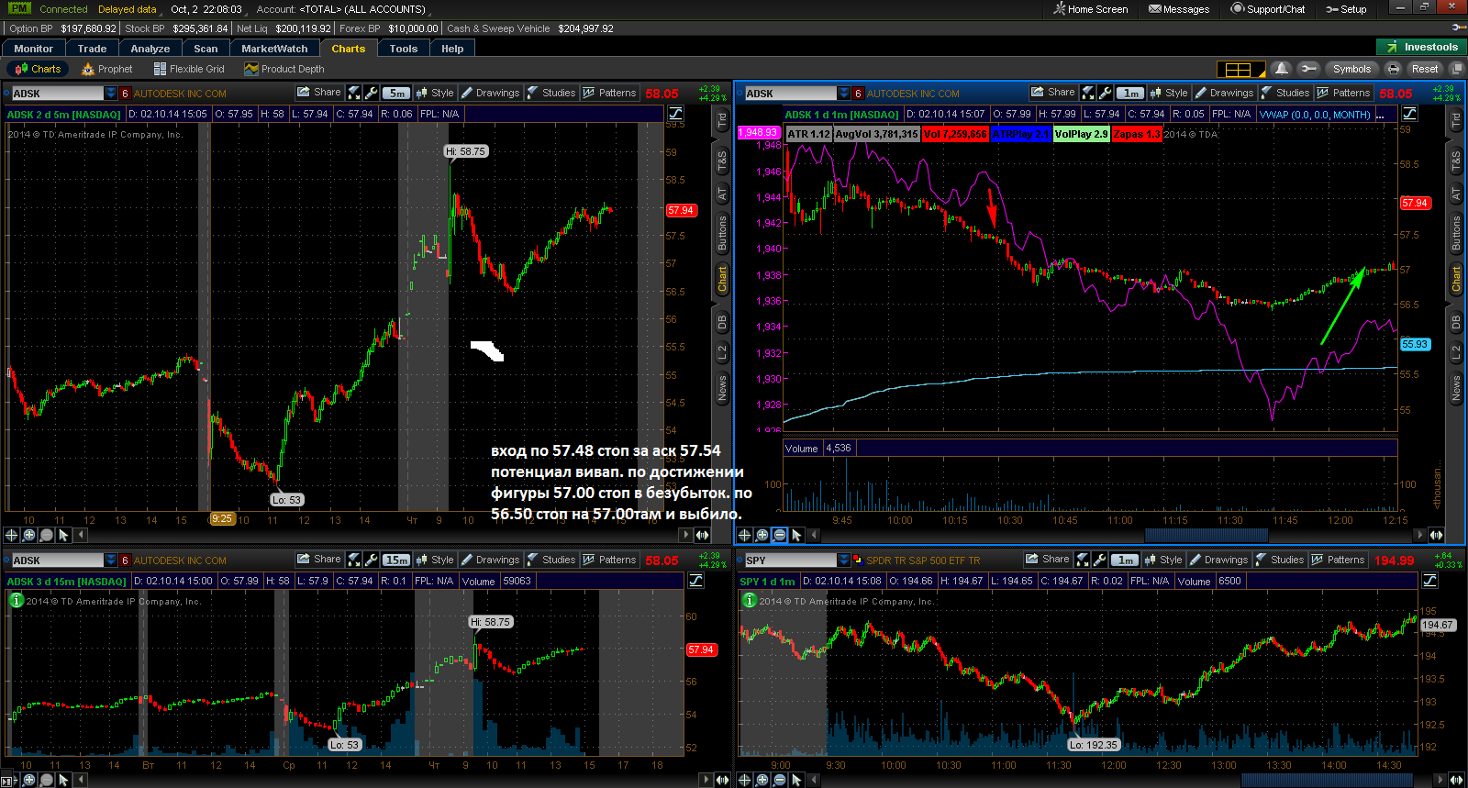Open Patterns menu in the ADSK 5m chart
Image resolution: width=1468 pixels, height=788 pixels.
coord(610,93)
